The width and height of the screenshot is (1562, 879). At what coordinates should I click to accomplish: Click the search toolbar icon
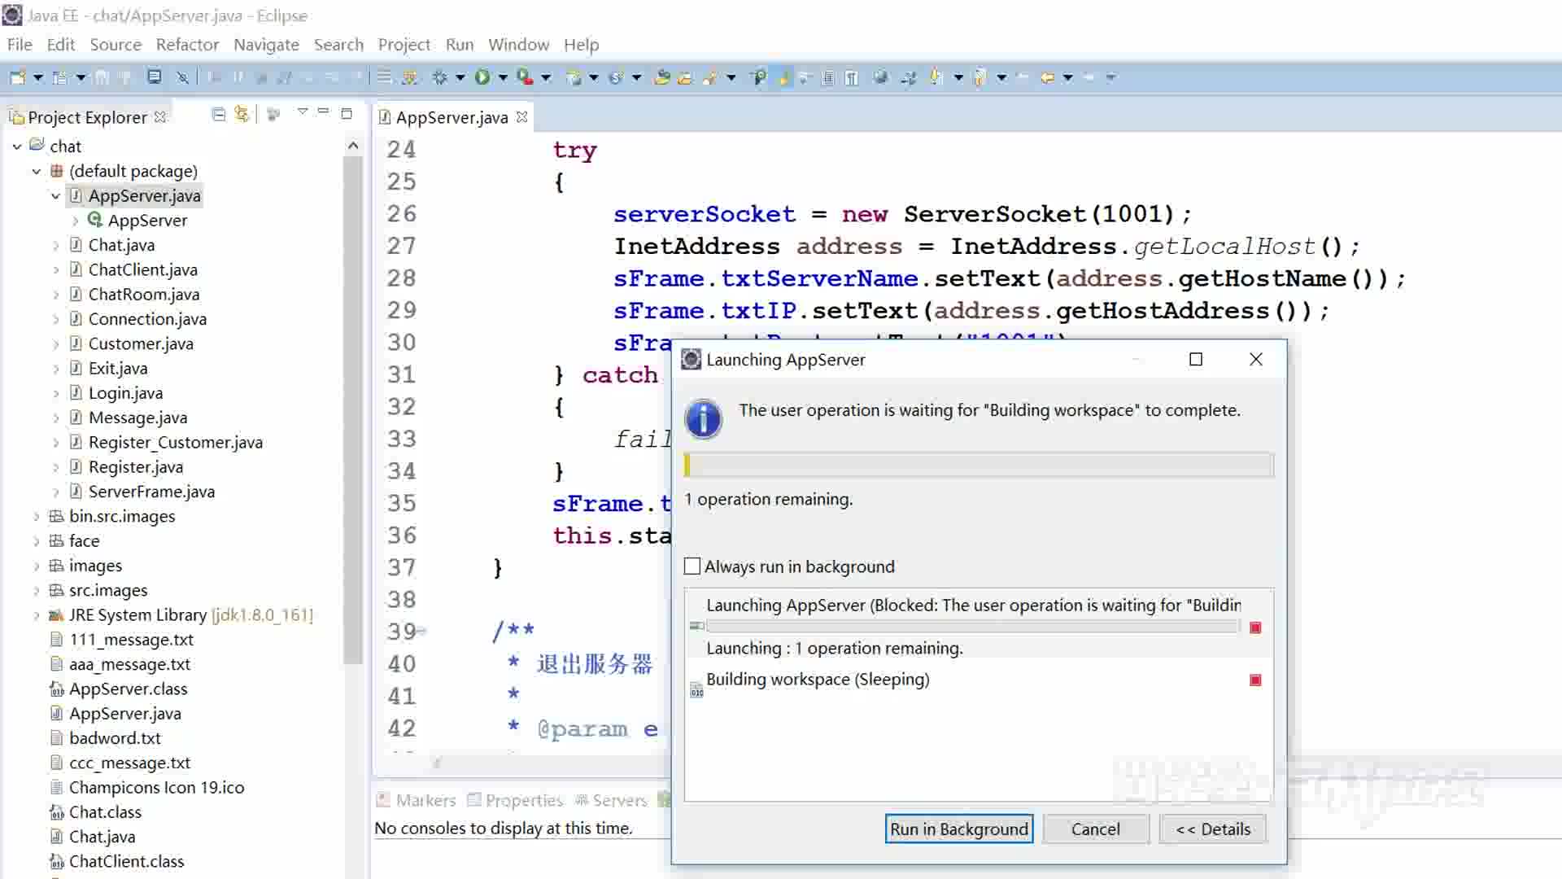[758, 77]
